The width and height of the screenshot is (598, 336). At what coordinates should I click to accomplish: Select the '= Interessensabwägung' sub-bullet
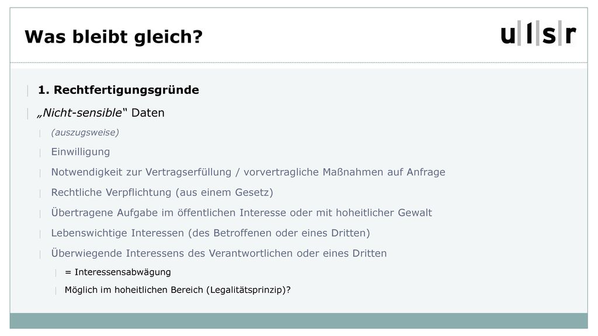[x=118, y=272]
